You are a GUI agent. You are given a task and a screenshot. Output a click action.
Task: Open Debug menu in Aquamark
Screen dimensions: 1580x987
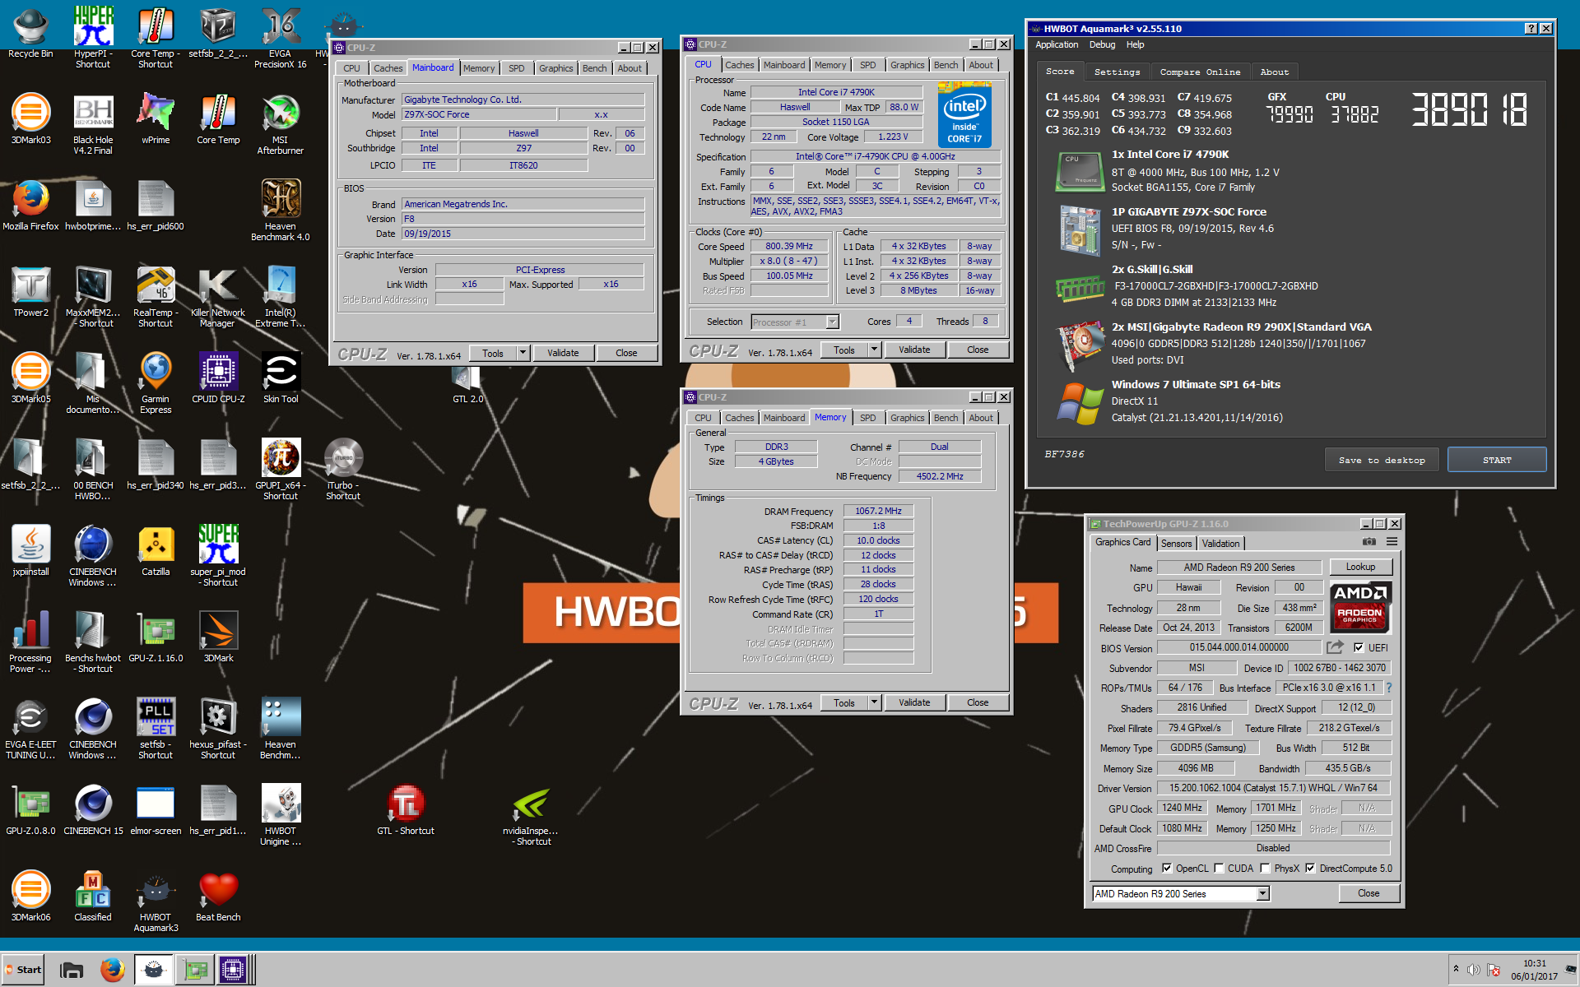point(1102,44)
